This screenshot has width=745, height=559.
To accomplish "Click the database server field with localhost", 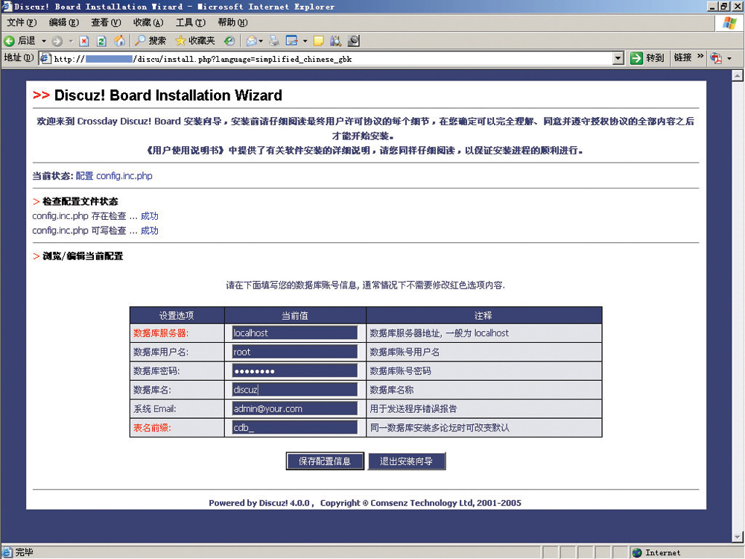I will click(294, 332).
